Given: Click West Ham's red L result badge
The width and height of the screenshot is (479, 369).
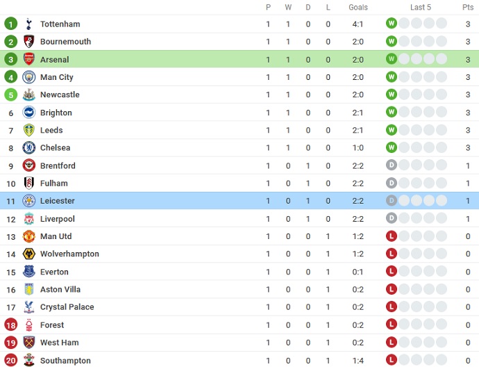Looking at the screenshot, I should (392, 343).
